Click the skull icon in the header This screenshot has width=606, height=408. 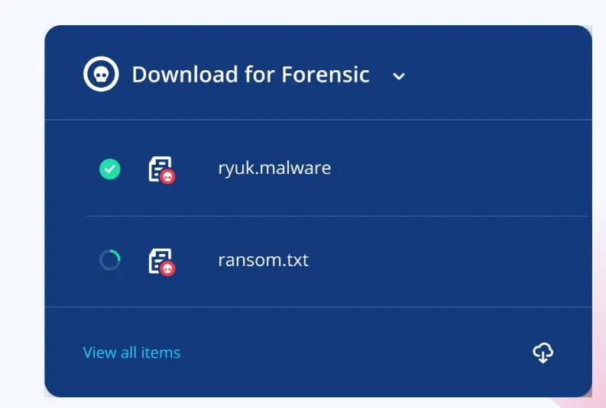click(x=101, y=74)
